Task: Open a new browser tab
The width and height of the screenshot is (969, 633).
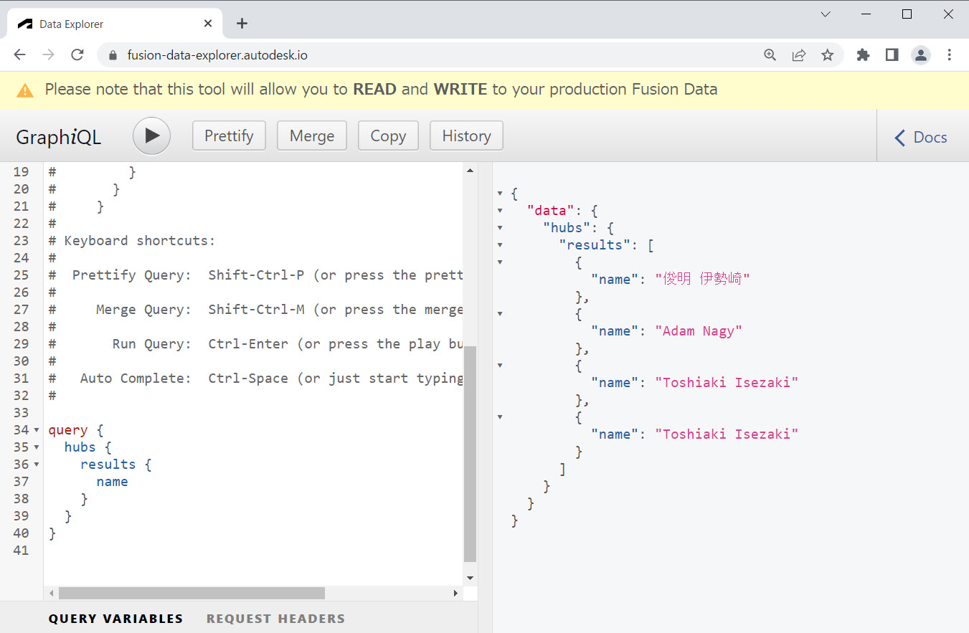Action: coord(242,24)
